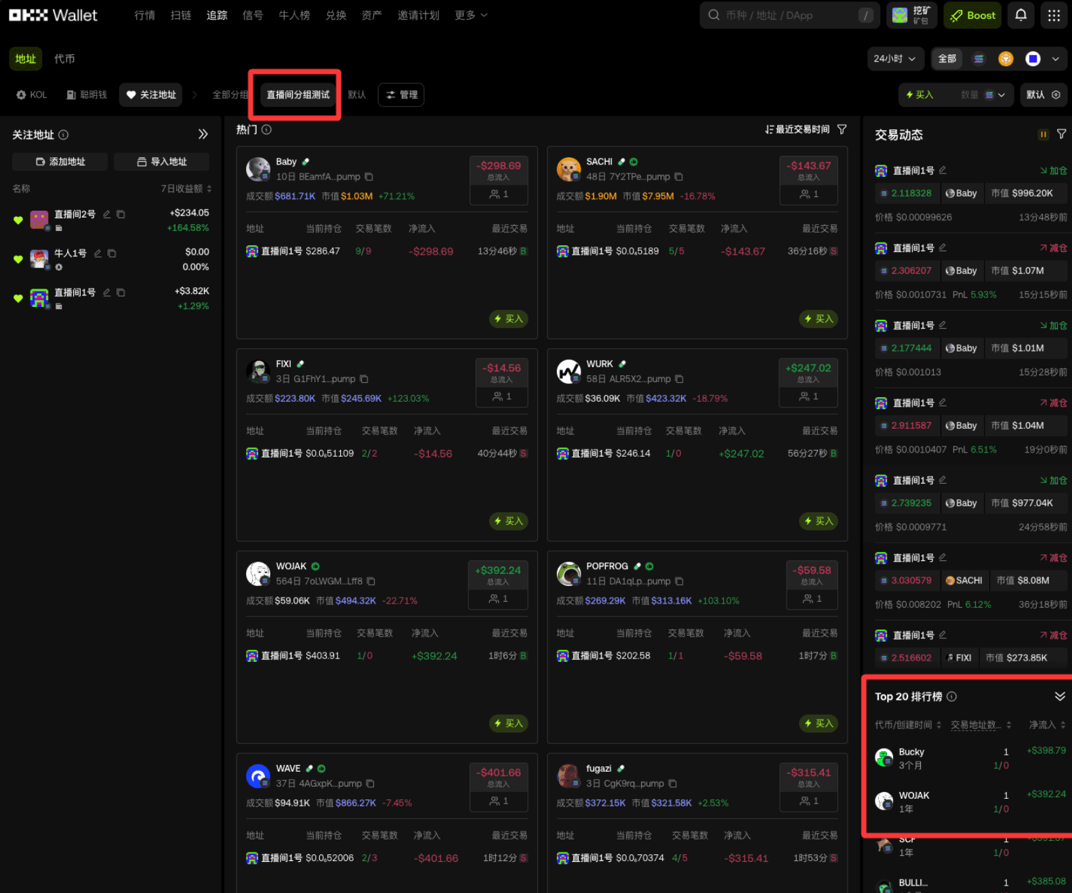Image resolution: width=1072 pixels, height=893 pixels.
Task: Click the 导入地址 button
Action: (161, 161)
